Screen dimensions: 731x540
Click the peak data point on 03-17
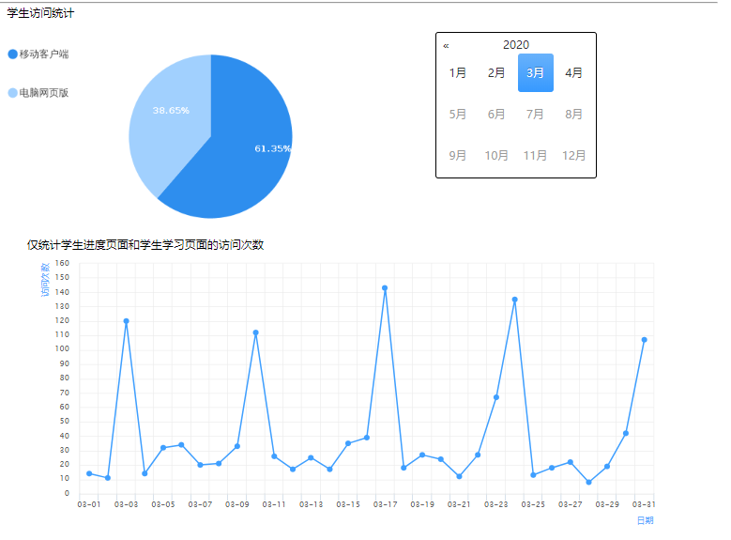point(385,288)
